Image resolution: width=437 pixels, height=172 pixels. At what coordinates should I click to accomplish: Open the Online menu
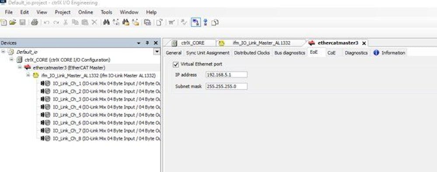click(x=86, y=12)
